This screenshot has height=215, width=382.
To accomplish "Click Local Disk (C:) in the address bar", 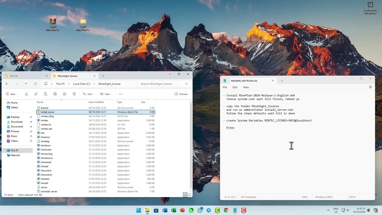I will coord(82,84).
